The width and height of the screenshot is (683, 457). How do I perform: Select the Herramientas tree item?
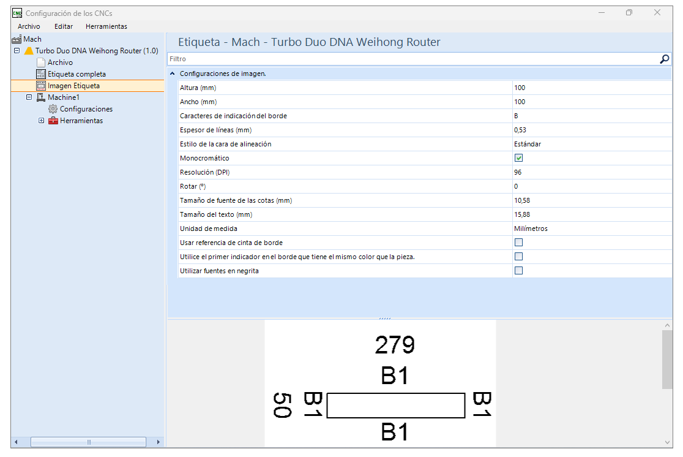(x=81, y=120)
